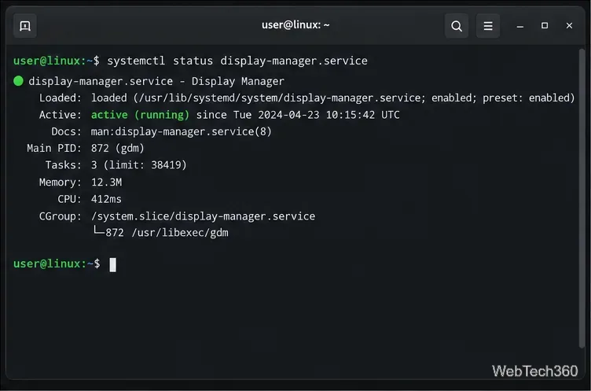Click the green active status dot
This screenshot has width=591, height=391.
pyautogui.click(x=18, y=81)
